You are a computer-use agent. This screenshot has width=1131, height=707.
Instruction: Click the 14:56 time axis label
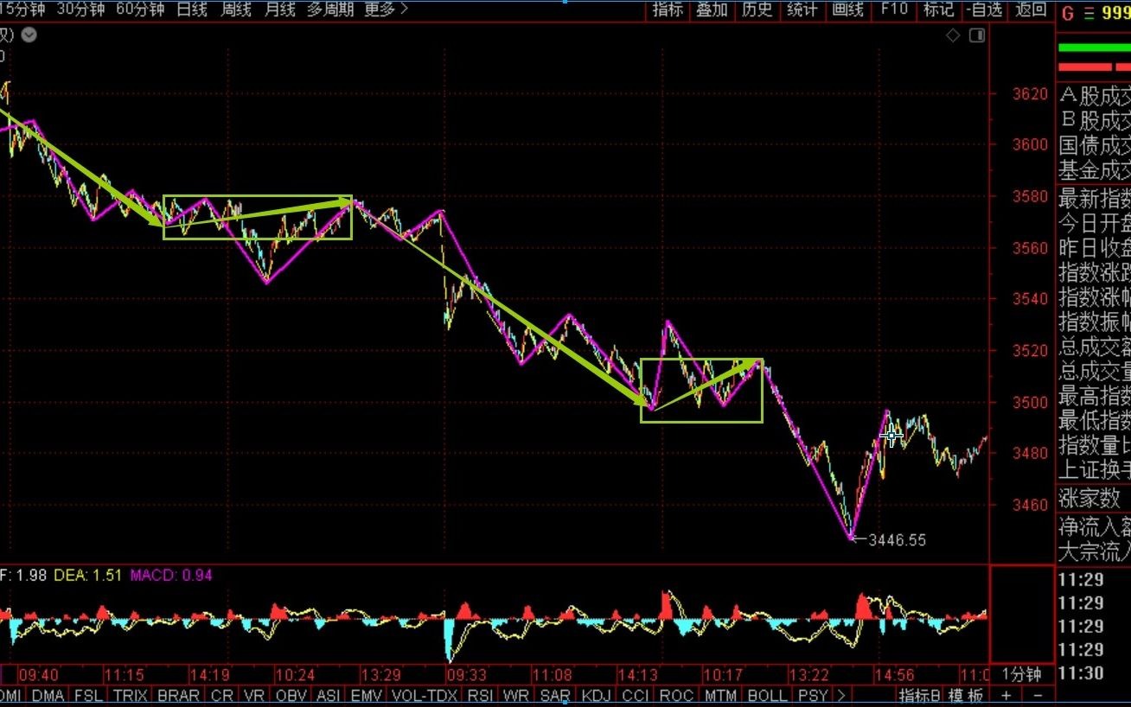pos(893,674)
